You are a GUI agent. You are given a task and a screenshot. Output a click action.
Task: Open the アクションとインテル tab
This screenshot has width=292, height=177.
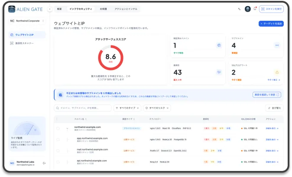coord(126,9)
